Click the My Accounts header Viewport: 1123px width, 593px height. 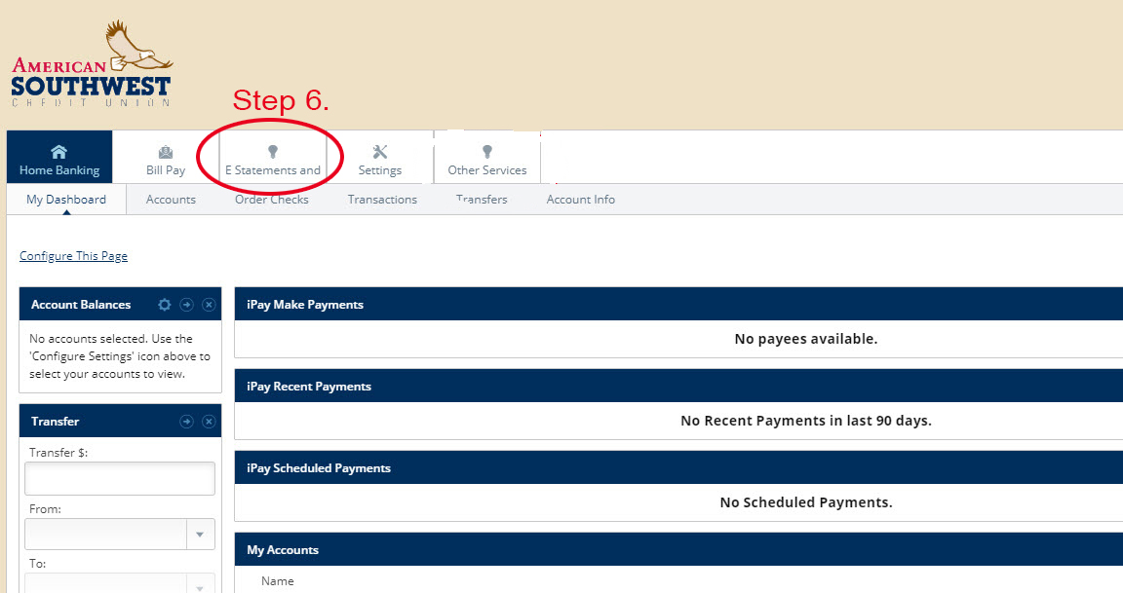(678, 549)
